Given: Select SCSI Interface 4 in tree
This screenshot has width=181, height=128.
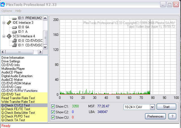Looking at the screenshot, I should click(x=24, y=36).
